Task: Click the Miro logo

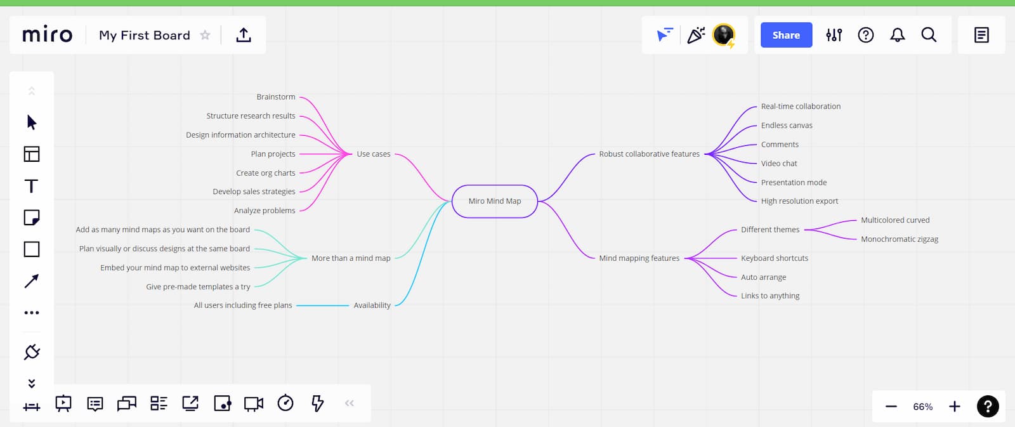Action: (48, 34)
